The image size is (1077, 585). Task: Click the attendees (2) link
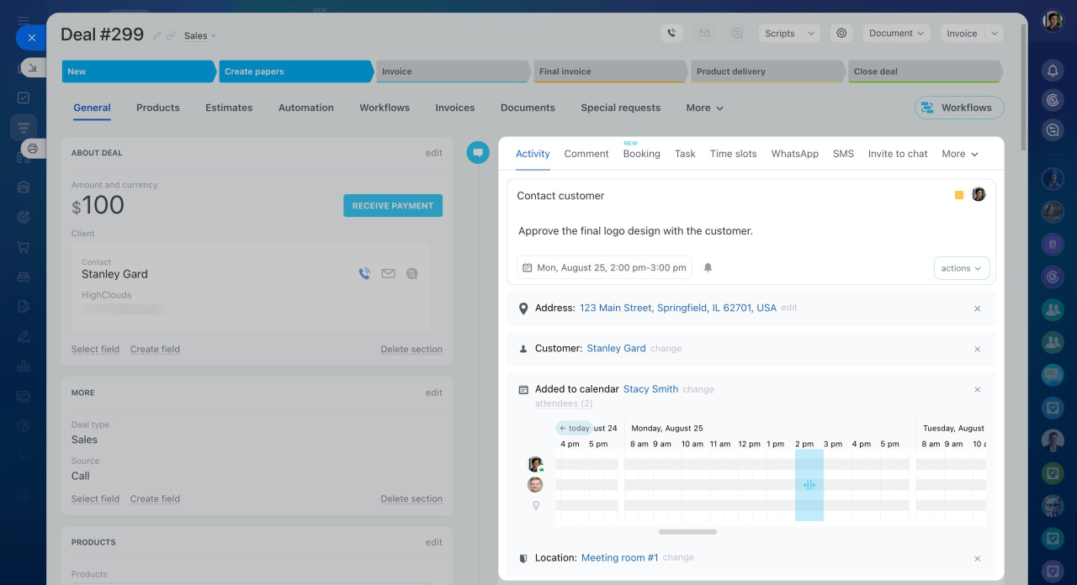pyautogui.click(x=564, y=404)
